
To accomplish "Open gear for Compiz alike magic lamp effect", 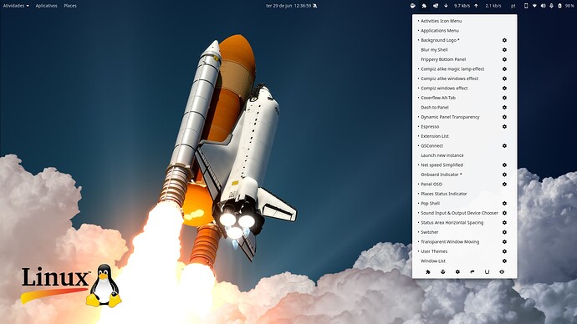I will pos(504,68).
